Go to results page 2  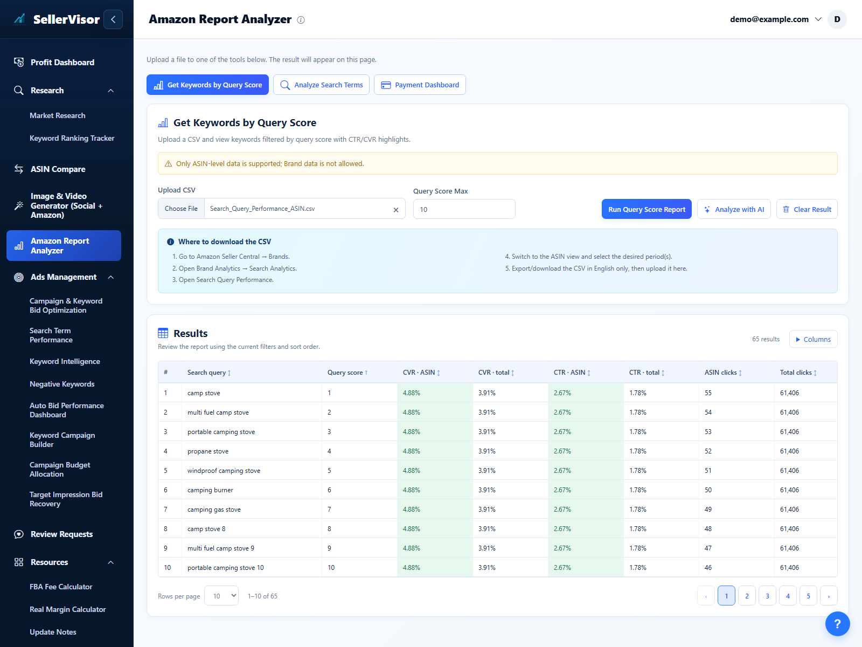click(x=747, y=596)
